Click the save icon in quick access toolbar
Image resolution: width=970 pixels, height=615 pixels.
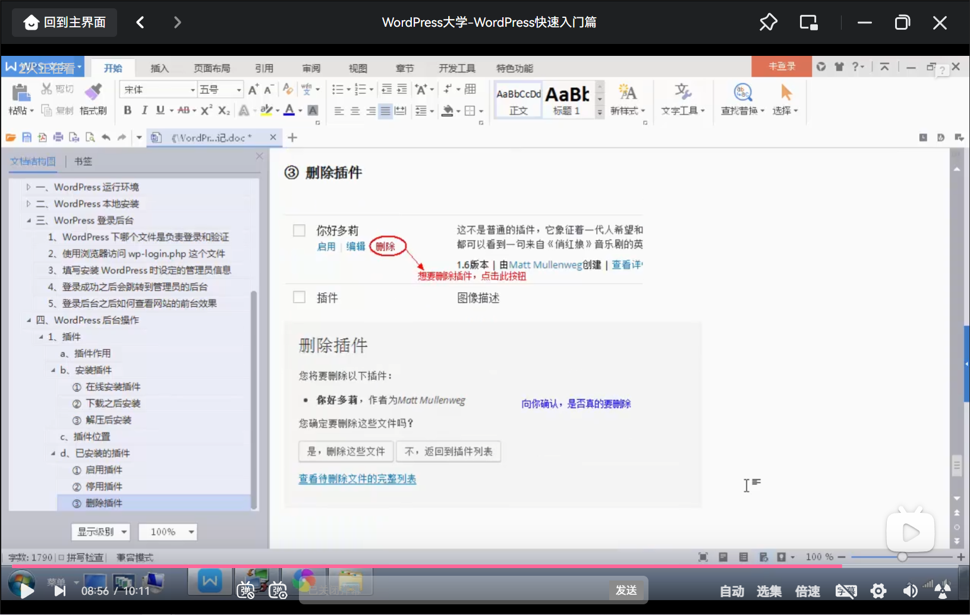pos(27,138)
